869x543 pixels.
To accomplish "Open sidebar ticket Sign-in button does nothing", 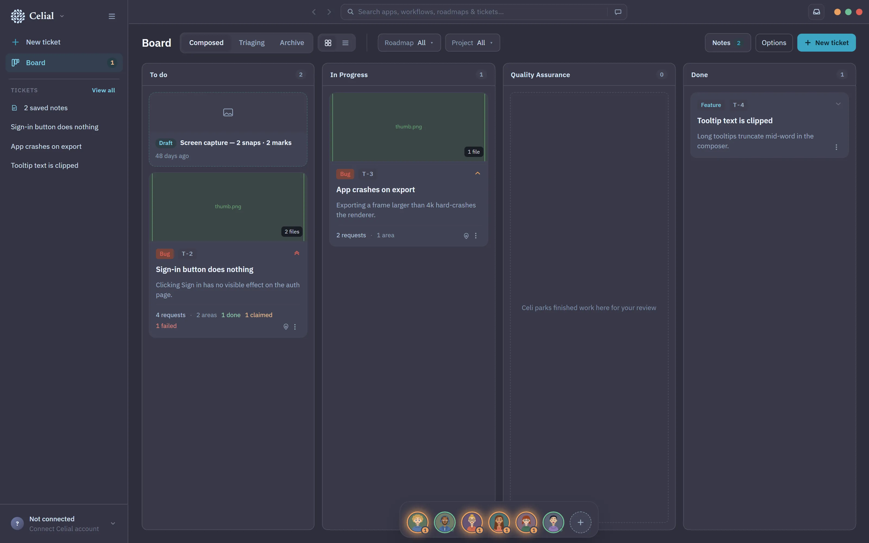I will (55, 127).
